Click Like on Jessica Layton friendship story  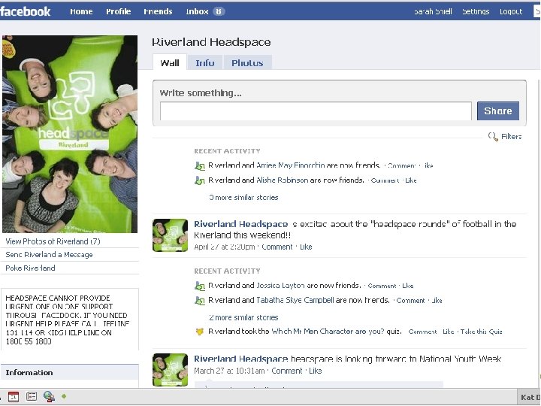408,286
